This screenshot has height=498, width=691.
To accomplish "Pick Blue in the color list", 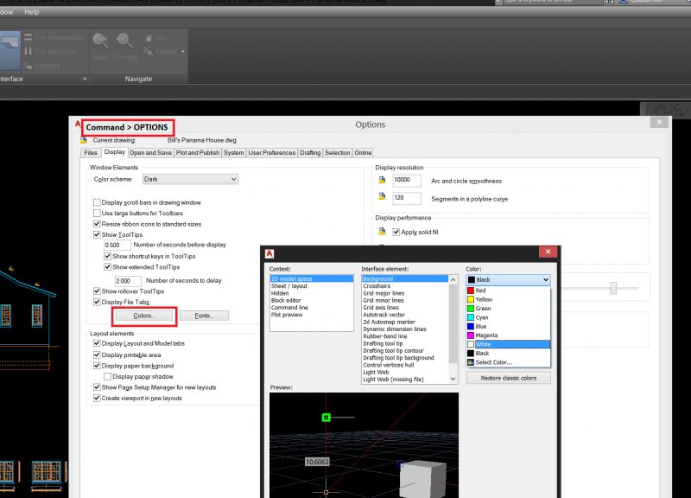I will coord(509,327).
